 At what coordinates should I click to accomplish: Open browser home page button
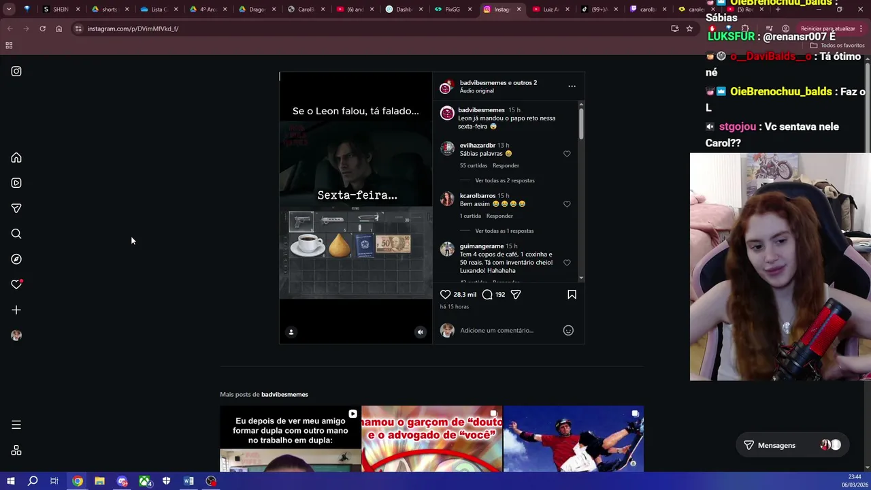59,29
